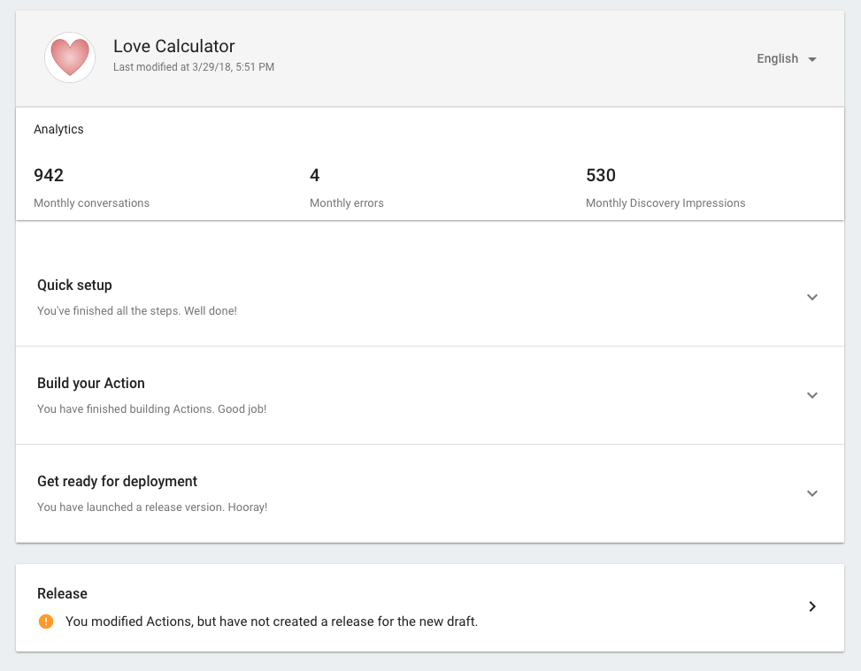Expand the Quick setup section chevron
The height and width of the screenshot is (671, 861).
coord(811,297)
